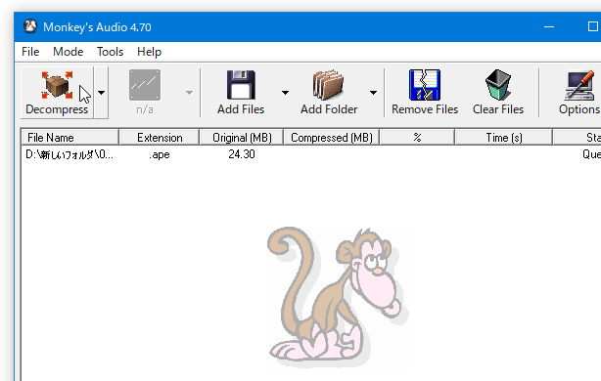Screen dimensions: 601x381
Task: Sort by the Time (s) column header
Action: [x=504, y=138]
